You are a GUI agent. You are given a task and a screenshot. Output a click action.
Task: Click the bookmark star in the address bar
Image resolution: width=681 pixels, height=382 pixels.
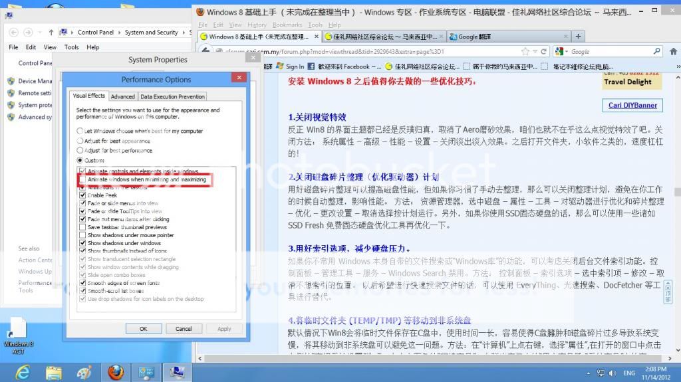(x=525, y=51)
